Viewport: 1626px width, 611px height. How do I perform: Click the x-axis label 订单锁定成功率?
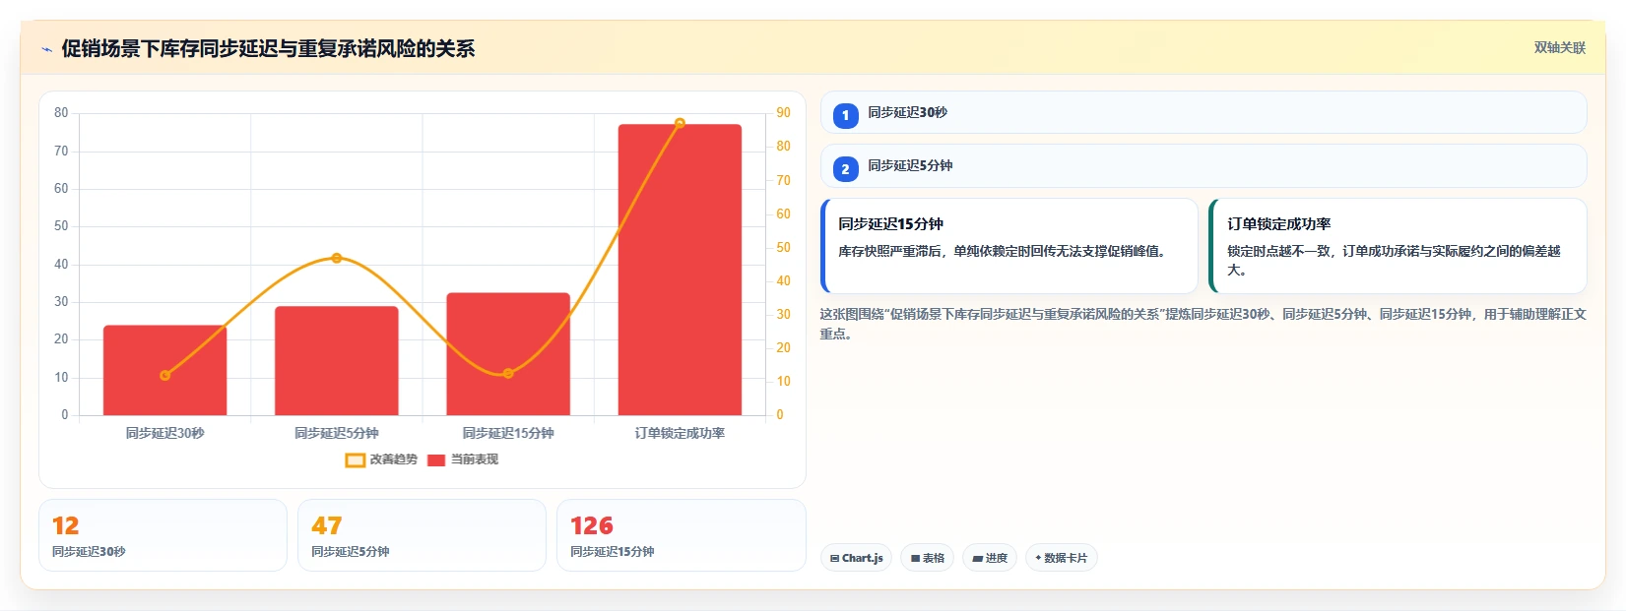(680, 433)
